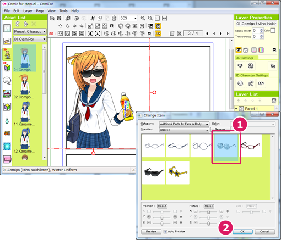This screenshot has width=281, height=240.
Task: Reset the Position values
Action: pyautogui.click(x=162, y=206)
